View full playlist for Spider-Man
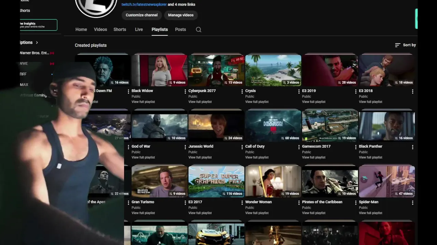This screenshot has height=245, width=437. coord(370,213)
